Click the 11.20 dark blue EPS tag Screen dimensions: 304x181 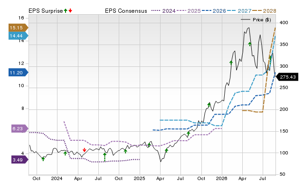tap(18, 72)
